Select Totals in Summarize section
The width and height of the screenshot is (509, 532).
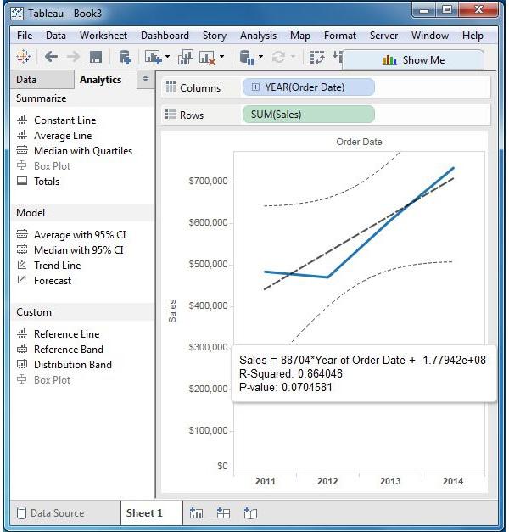47,182
